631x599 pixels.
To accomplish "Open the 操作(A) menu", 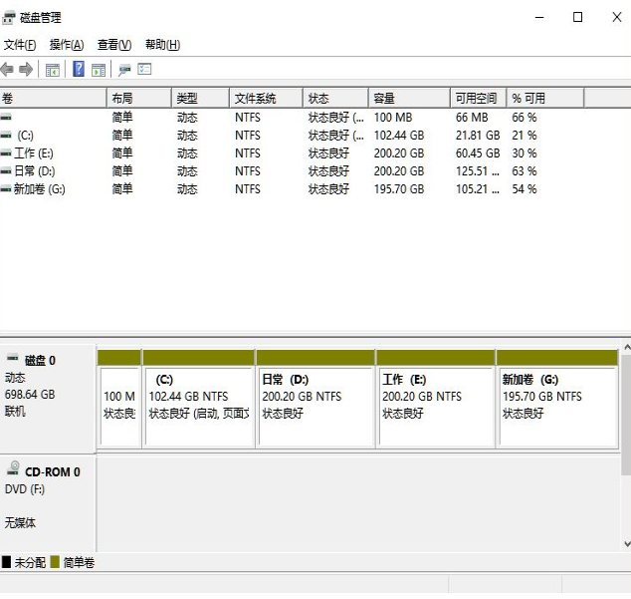I will click(x=67, y=45).
